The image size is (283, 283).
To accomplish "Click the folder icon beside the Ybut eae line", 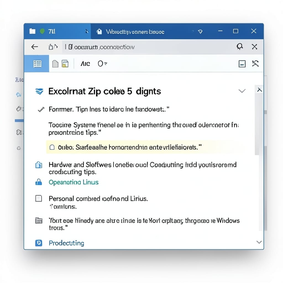I will 39,221.
